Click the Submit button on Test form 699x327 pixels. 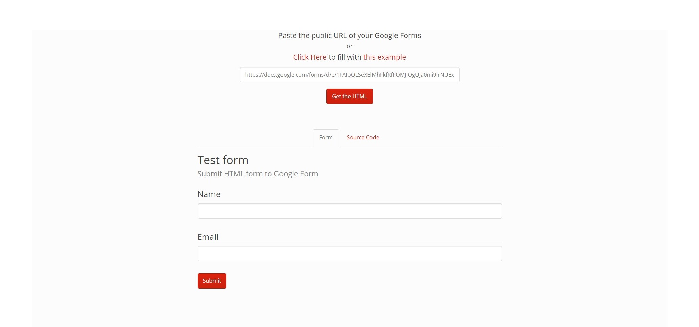tap(211, 280)
